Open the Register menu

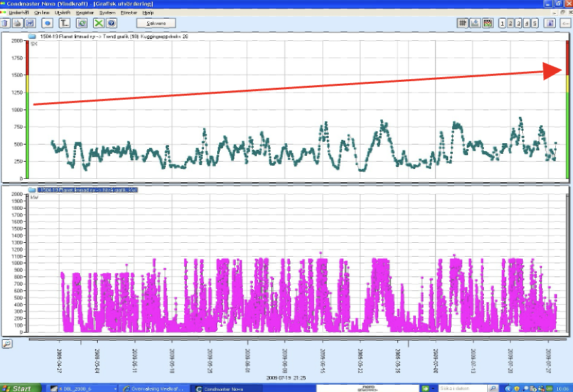(x=84, y=13)
